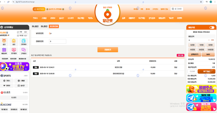Open the 환전 (withdraw) icon in sidebar
The width and height of the screenshot is (217, 113).
(x=14, y=42)
